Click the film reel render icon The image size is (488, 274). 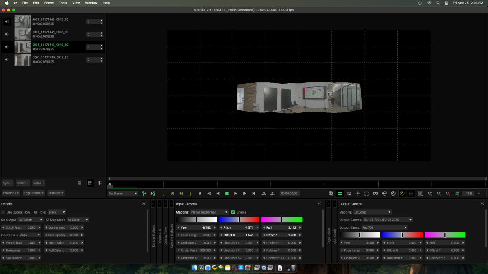(331, 194)
